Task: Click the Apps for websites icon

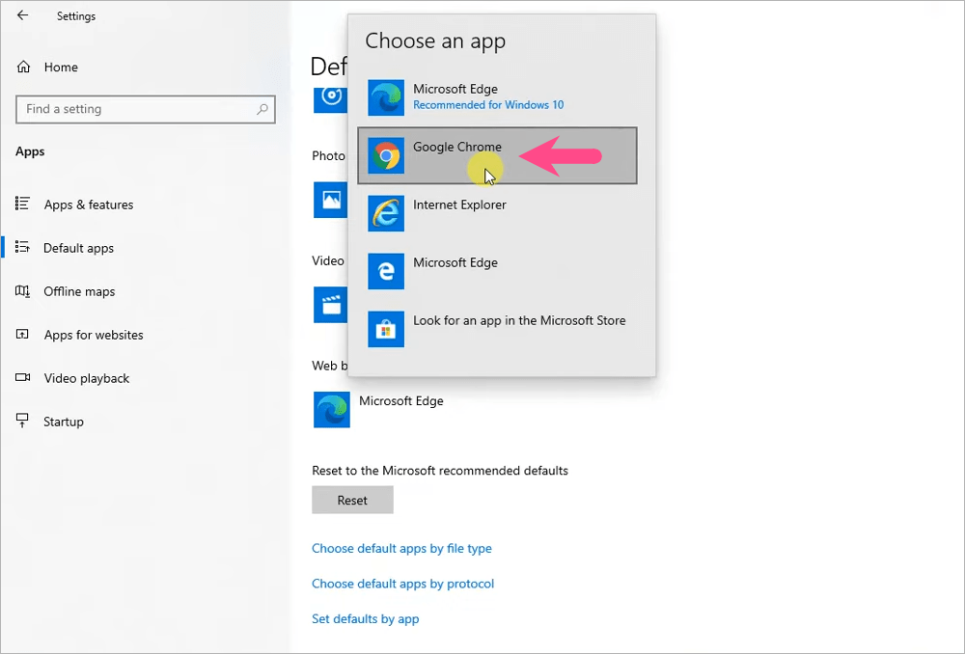Action: click(x=22, y=334)
